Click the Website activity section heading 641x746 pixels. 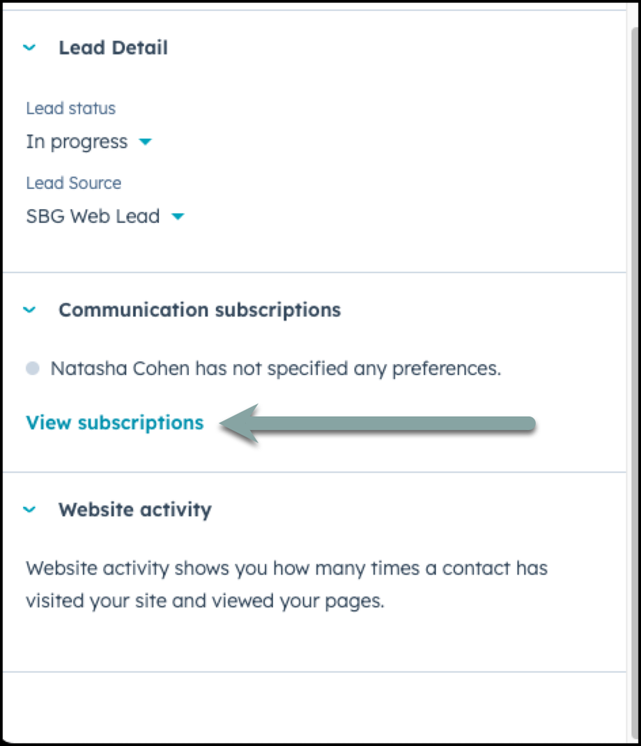tap(134, 510)
